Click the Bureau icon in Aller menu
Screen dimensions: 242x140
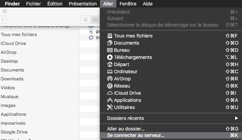(x=110, y=50)
